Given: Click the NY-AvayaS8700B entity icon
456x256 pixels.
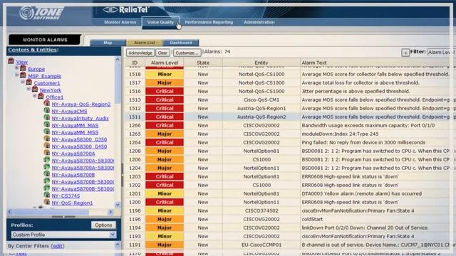Looking at the screenshot, I should tap(46, 174).
